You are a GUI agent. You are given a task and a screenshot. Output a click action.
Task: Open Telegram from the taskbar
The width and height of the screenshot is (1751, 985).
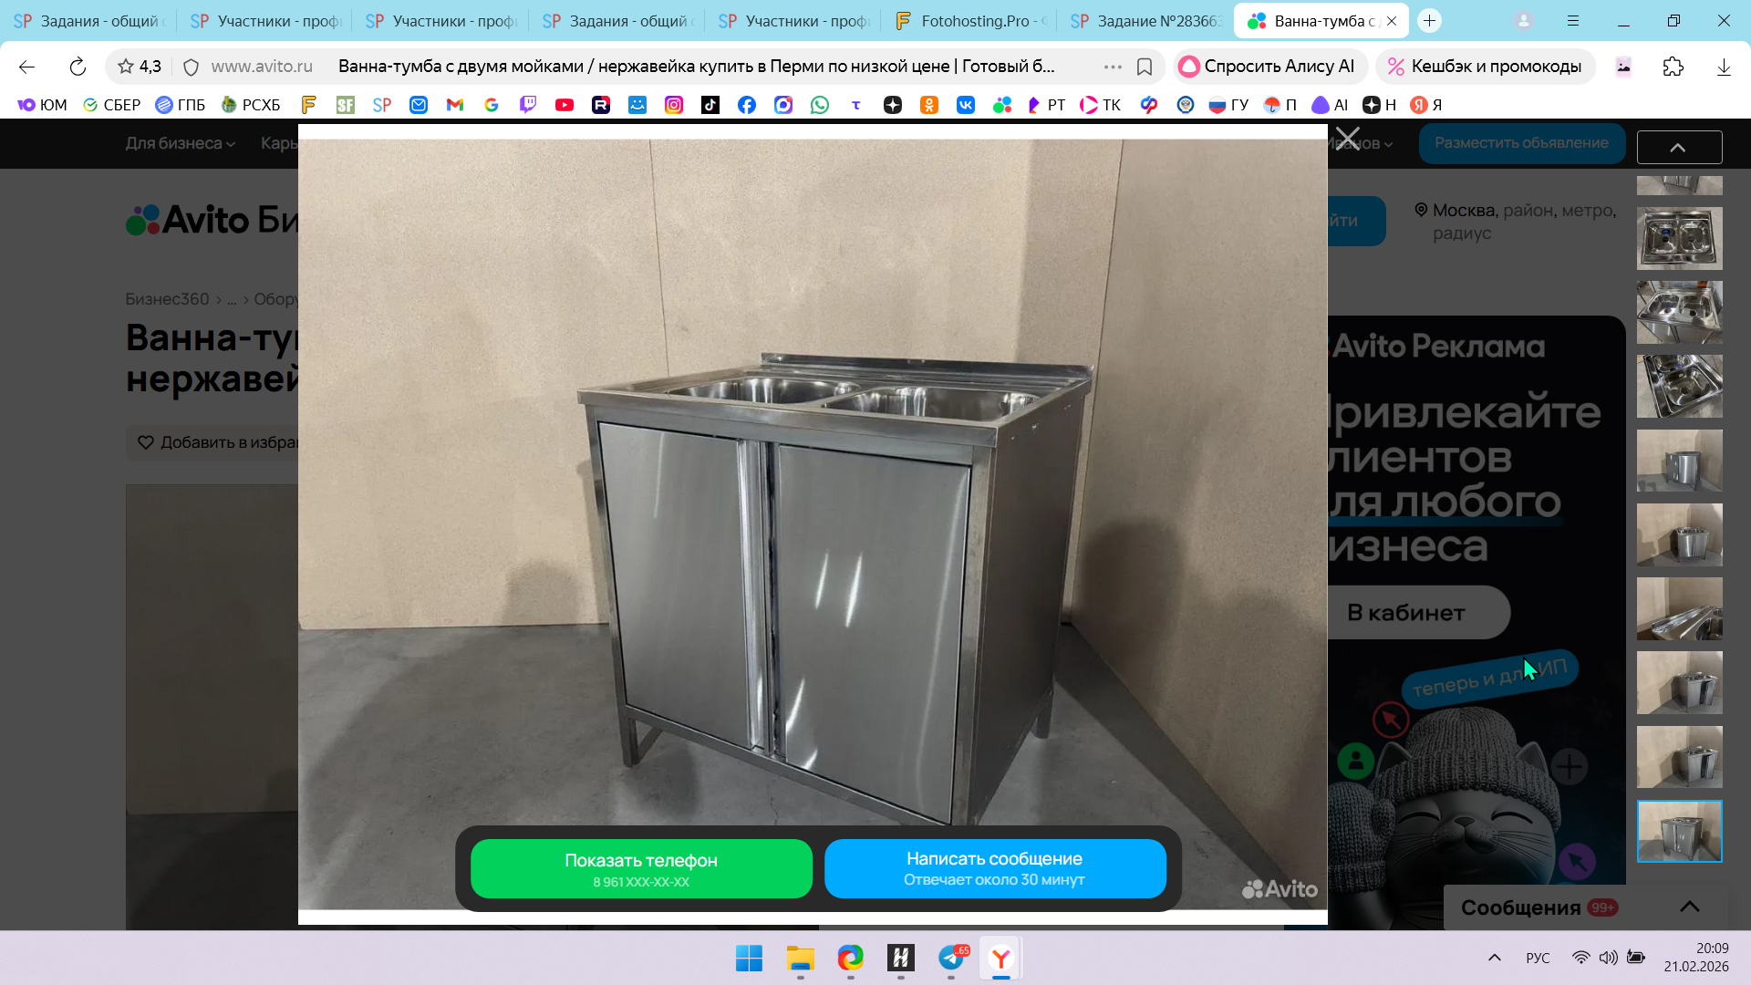click(x=951, y=959)
